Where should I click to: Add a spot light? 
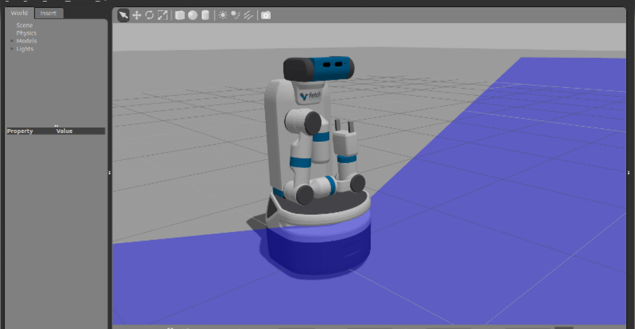pyautogui.click(x=235, y=15)
